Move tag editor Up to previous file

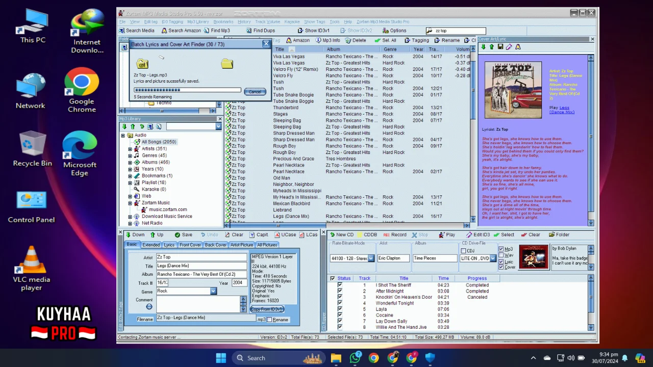pyautogui.click(x=157, y=235)
